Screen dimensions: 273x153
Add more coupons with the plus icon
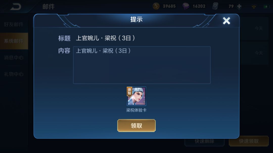pyautogui.click(x=239, y=6)
